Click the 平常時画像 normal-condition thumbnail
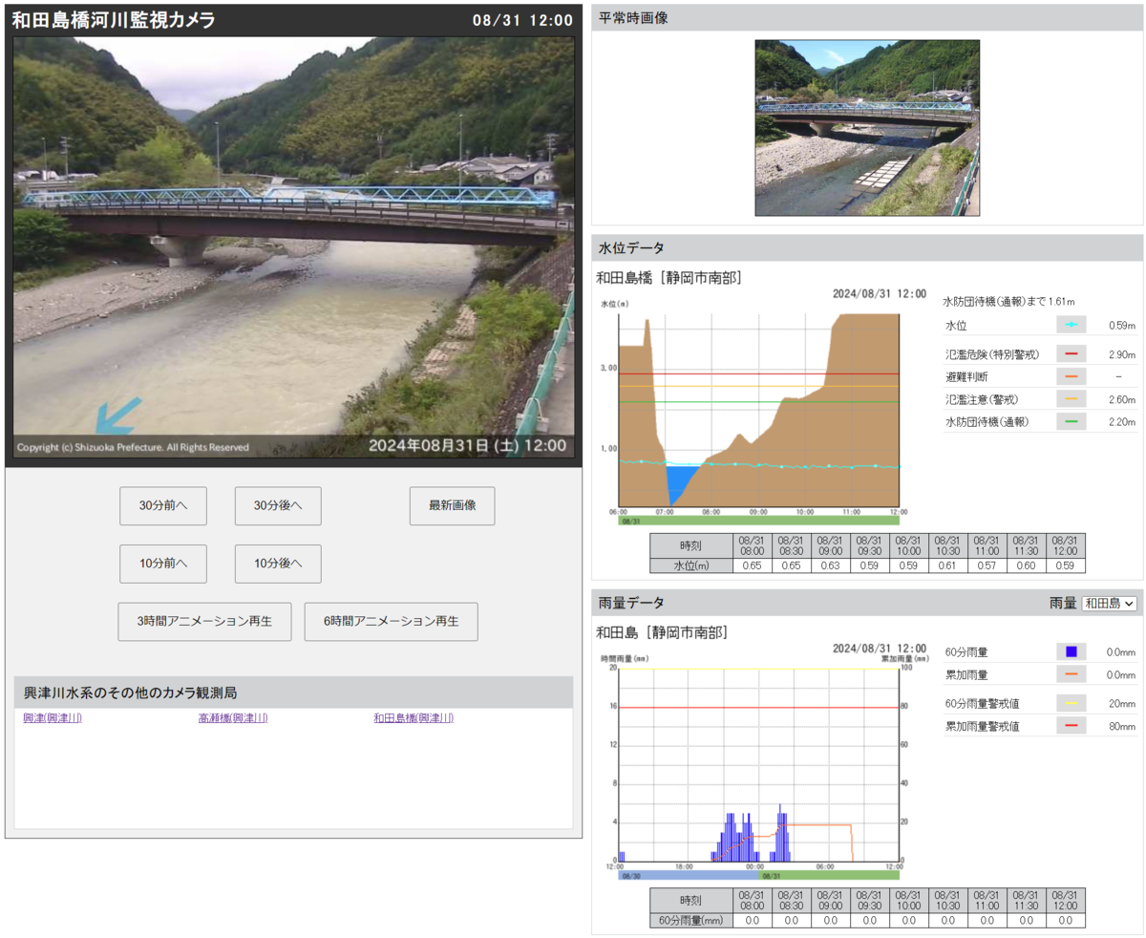1146x938 pixels. point(868,128)
